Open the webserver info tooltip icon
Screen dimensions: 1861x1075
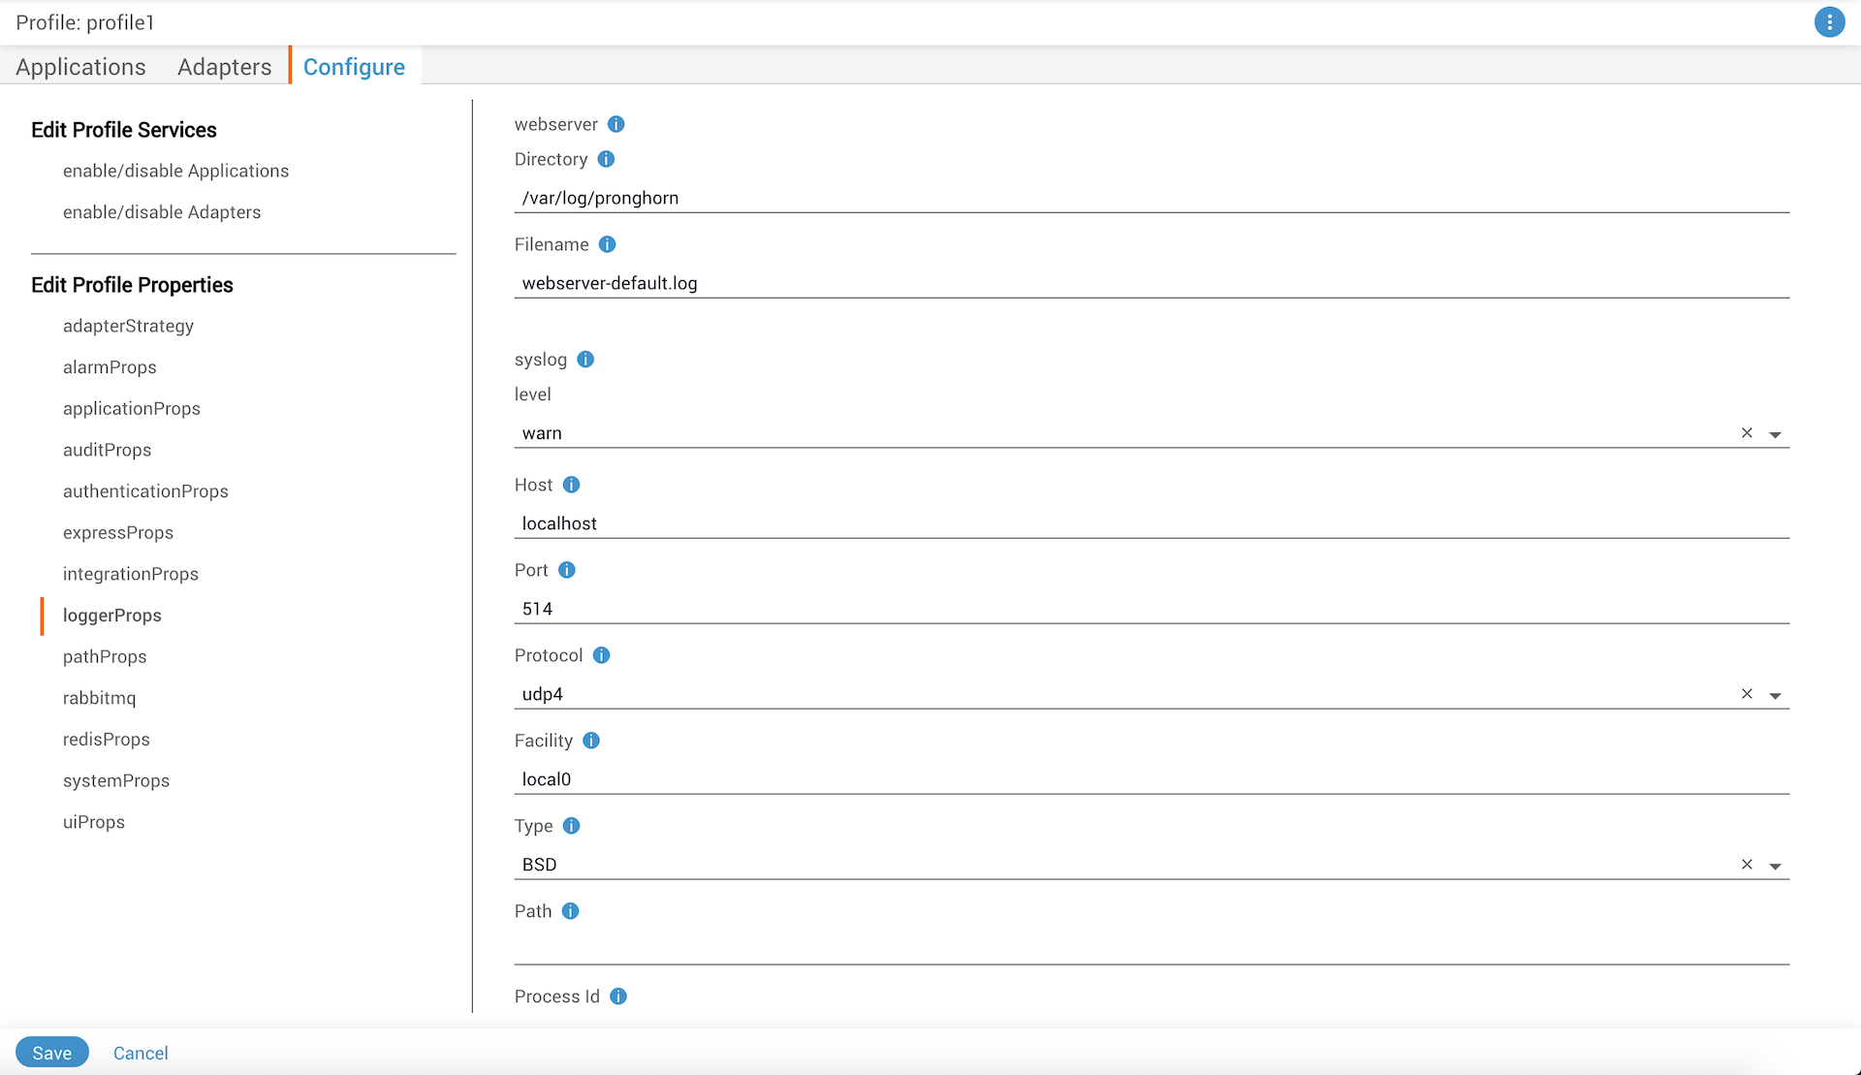tap(616, 124)
